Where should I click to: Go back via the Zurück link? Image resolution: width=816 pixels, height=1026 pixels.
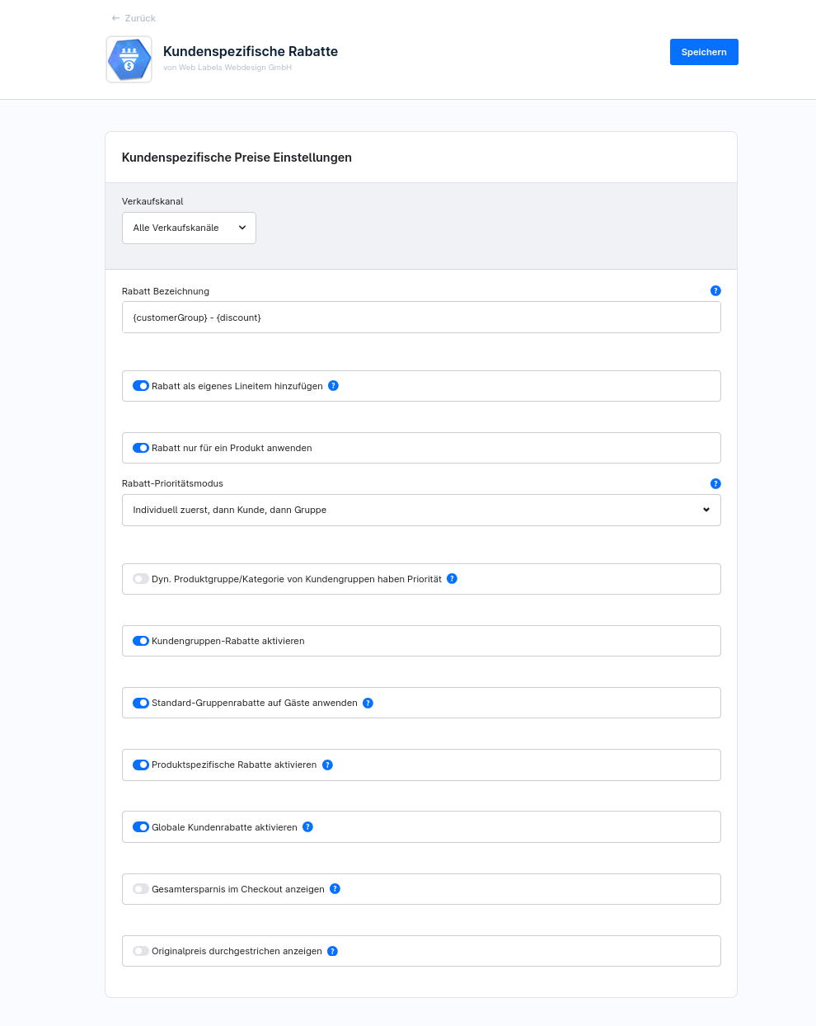click(134, 18)
